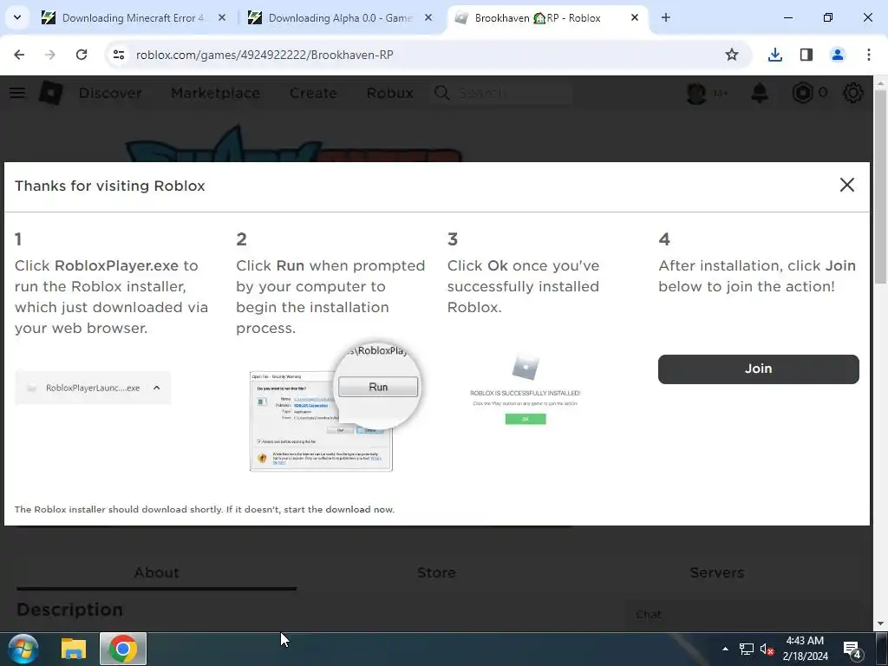Select the Servers tab
This screenshot has height=666, width=888.
pos(716,572)
